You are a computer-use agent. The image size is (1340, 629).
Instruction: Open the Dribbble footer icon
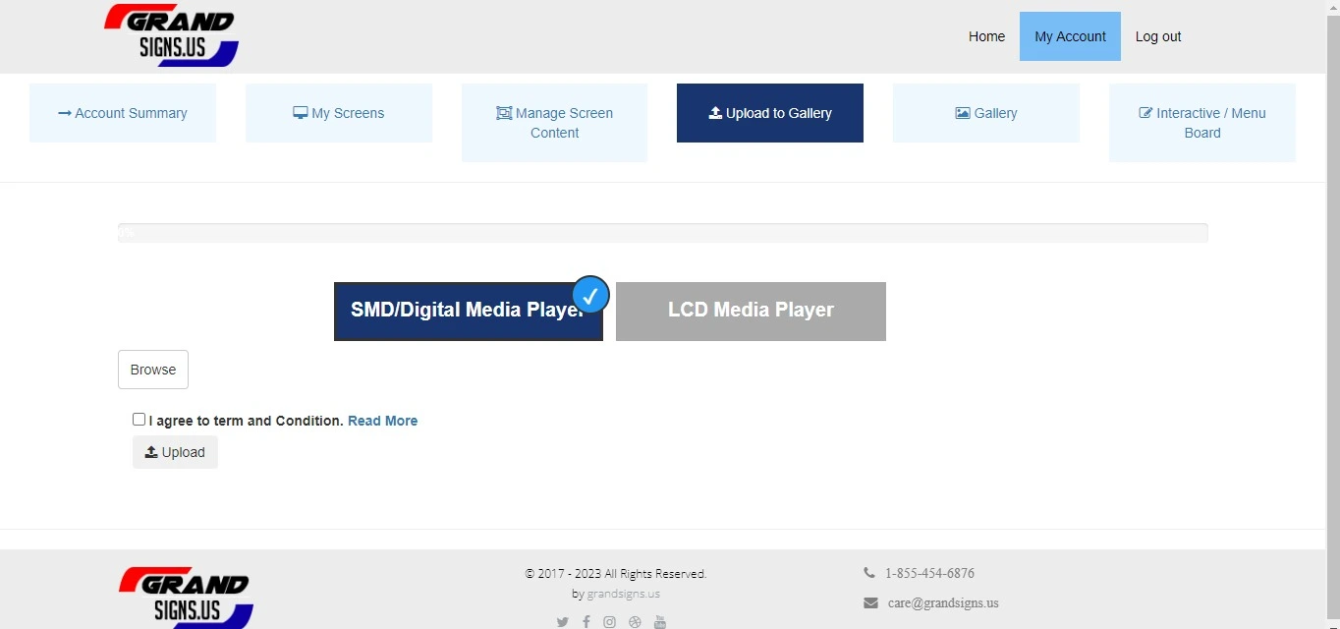pos(635,622)
